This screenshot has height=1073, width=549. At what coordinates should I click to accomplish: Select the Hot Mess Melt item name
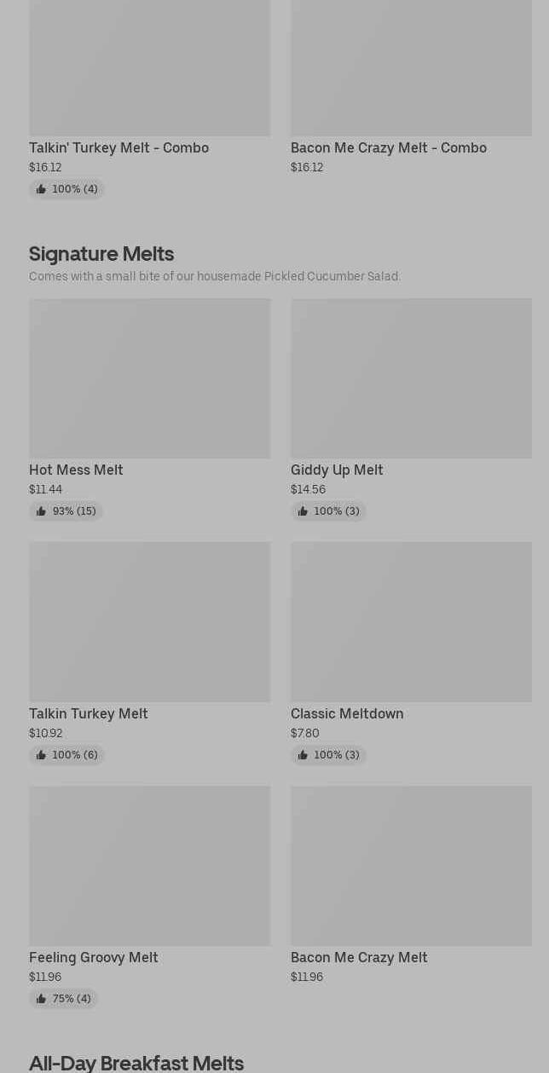click(76, 470)
